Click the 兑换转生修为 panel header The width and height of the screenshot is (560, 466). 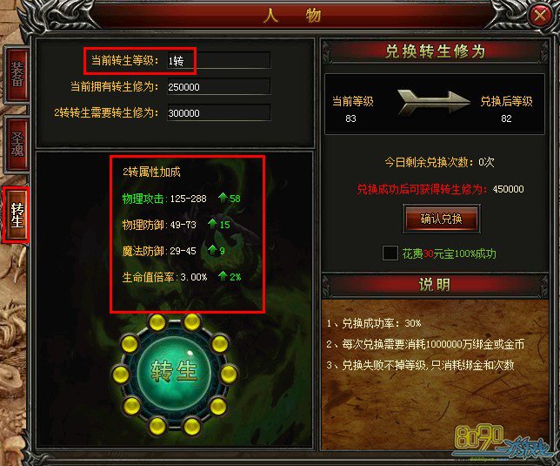click(x=435, y=52)
